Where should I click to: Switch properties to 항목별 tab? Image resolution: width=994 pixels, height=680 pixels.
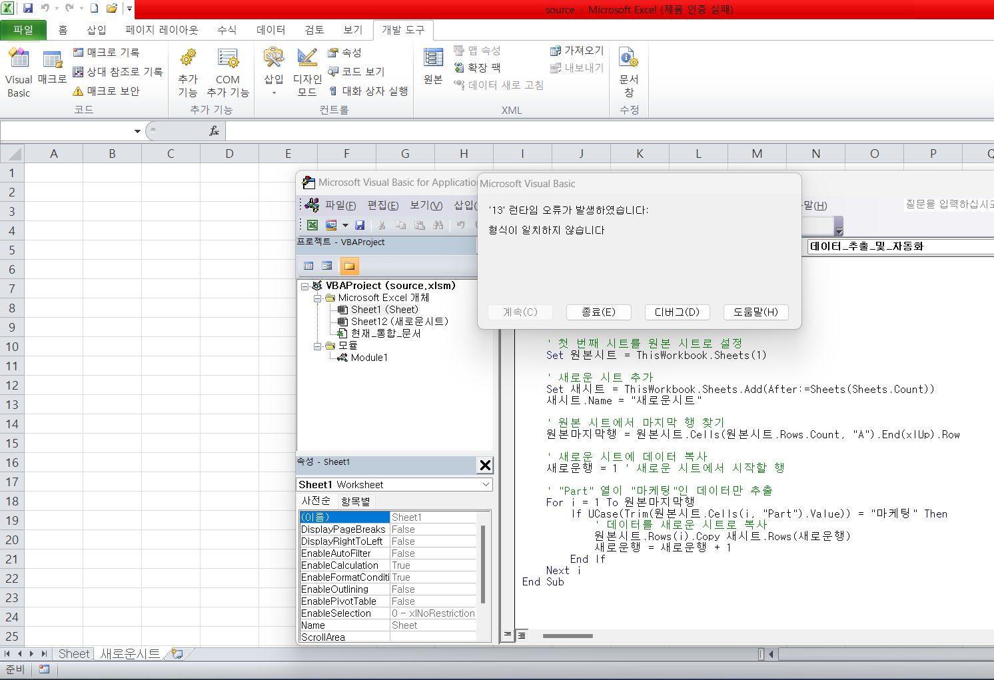(355, 501)
